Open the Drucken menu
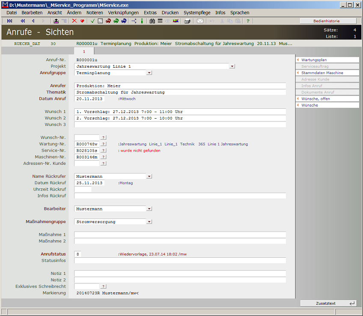 point(170,12)
